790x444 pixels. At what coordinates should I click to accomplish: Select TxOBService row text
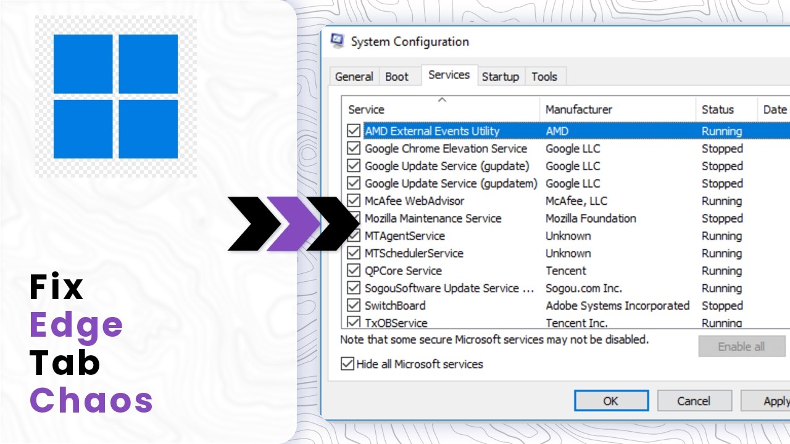396,323
